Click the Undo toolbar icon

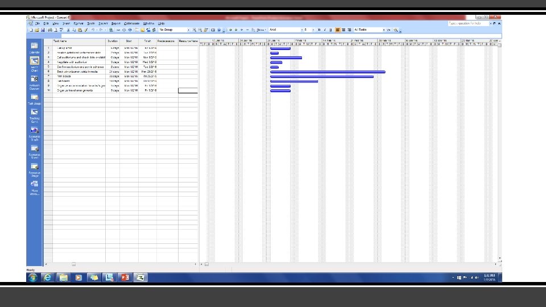93,30
